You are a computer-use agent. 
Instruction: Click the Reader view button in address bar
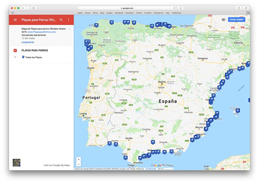tap(181, 8)
